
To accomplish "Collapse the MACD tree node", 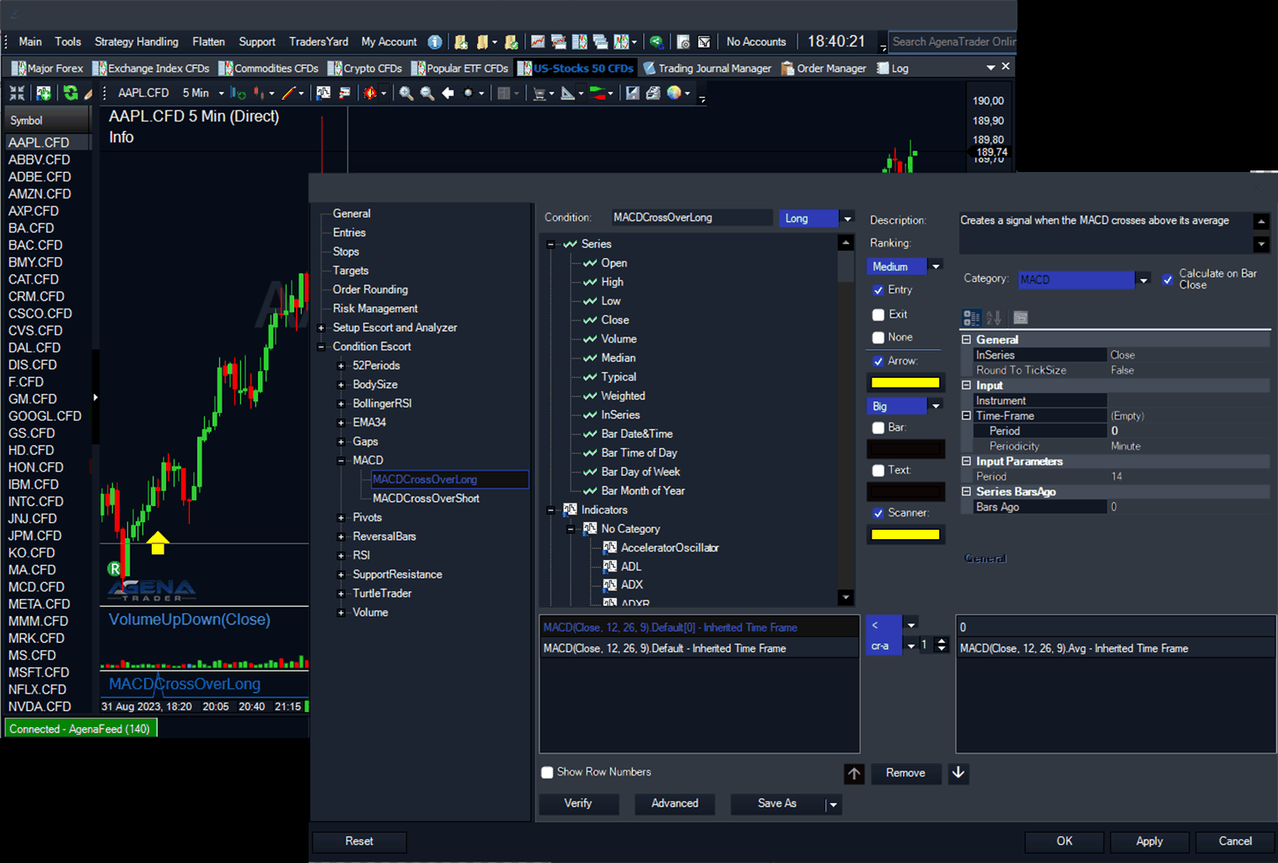I will point(341,461).
